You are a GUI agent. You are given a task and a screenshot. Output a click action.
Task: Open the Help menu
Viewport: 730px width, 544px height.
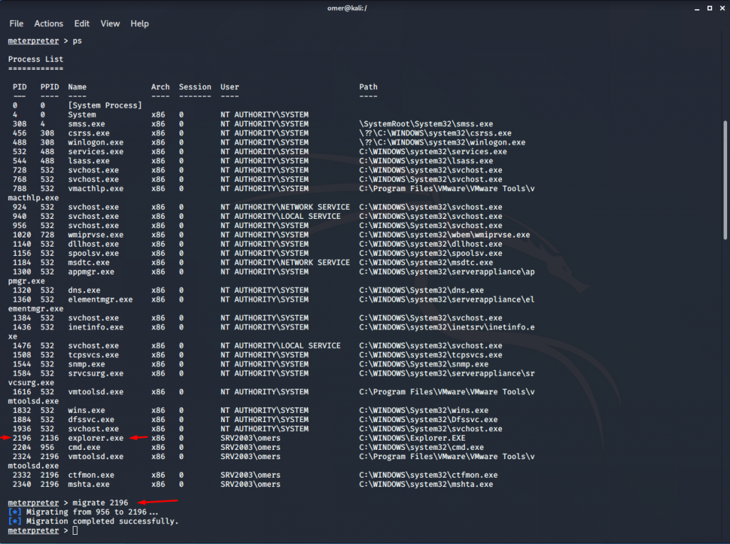139,23
